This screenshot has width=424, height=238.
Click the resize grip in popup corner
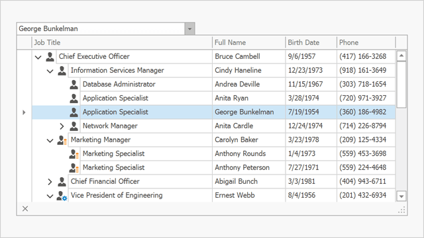(402, 210)
